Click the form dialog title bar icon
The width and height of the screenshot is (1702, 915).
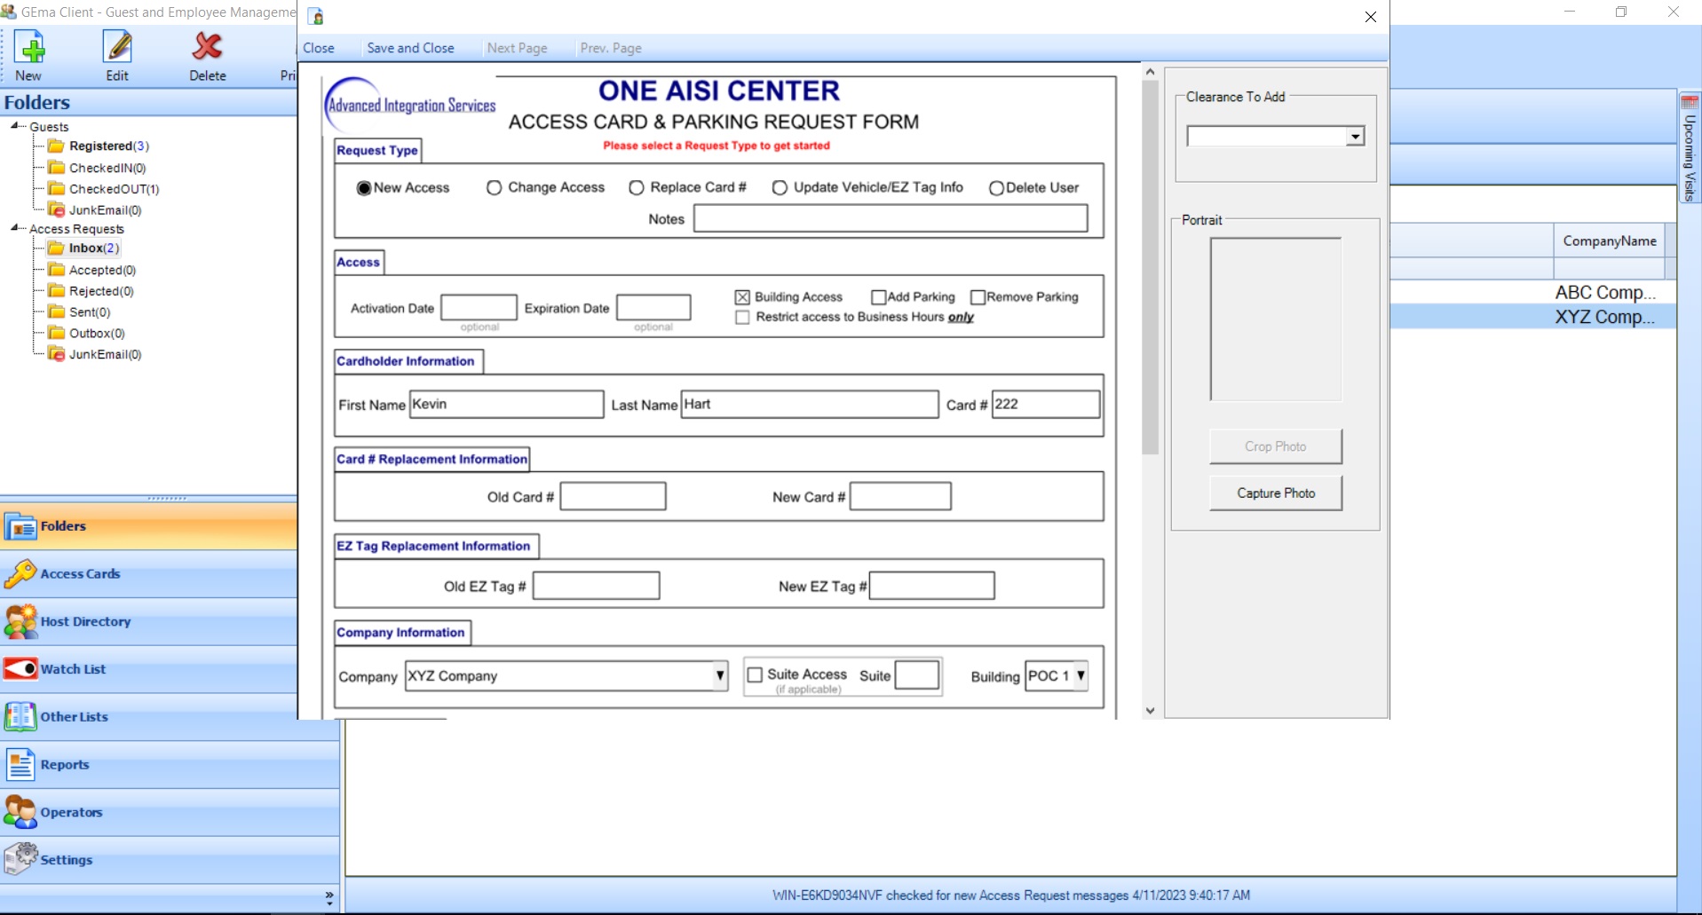(316, 16)
